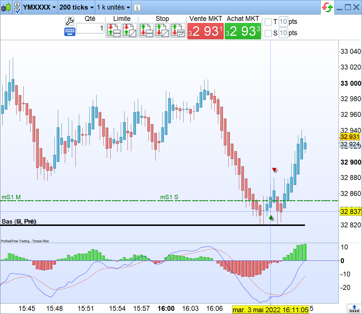Open trading settings wrench icon
362x314 pixels.
pos(70,21)
